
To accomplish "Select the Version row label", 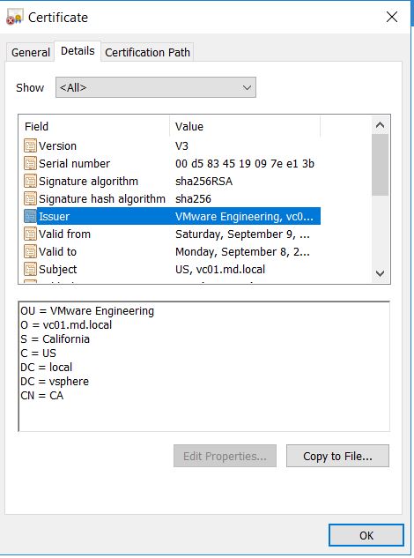I will click(57, 146).
